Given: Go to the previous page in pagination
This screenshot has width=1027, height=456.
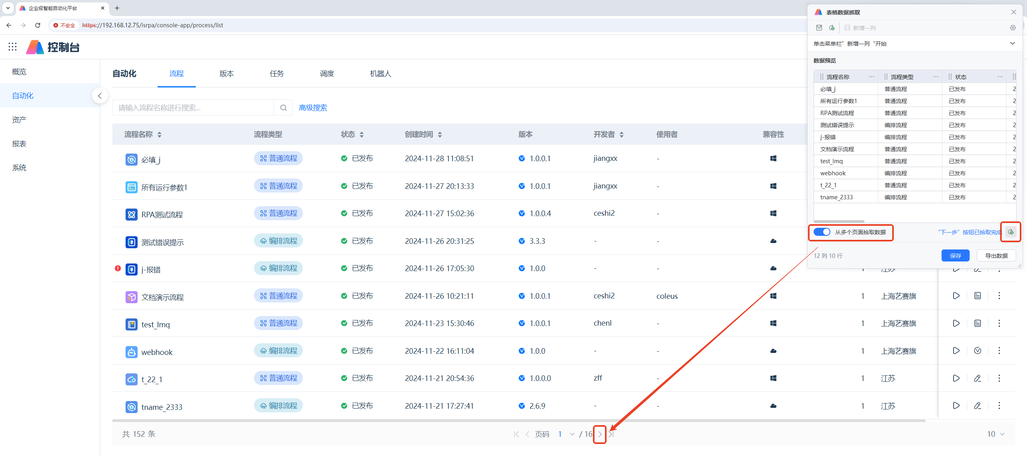Looking at the screenshot, I should [527, 434].
